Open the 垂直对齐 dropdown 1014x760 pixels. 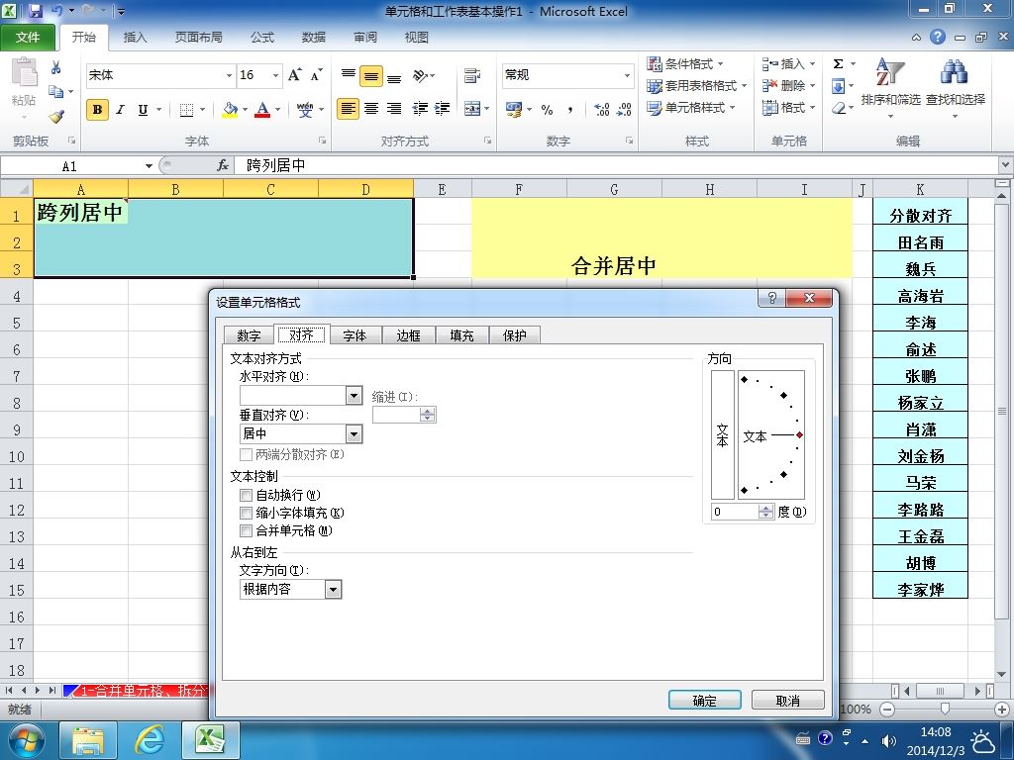coord(354,433)
